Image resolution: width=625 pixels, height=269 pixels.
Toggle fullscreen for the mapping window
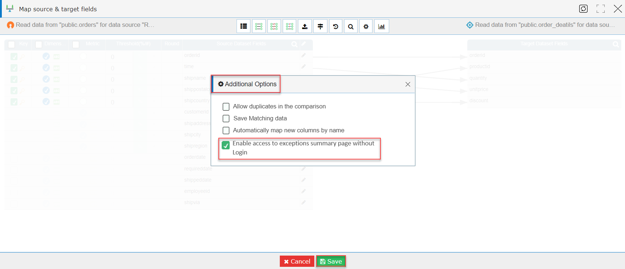(x=601, y=9)
